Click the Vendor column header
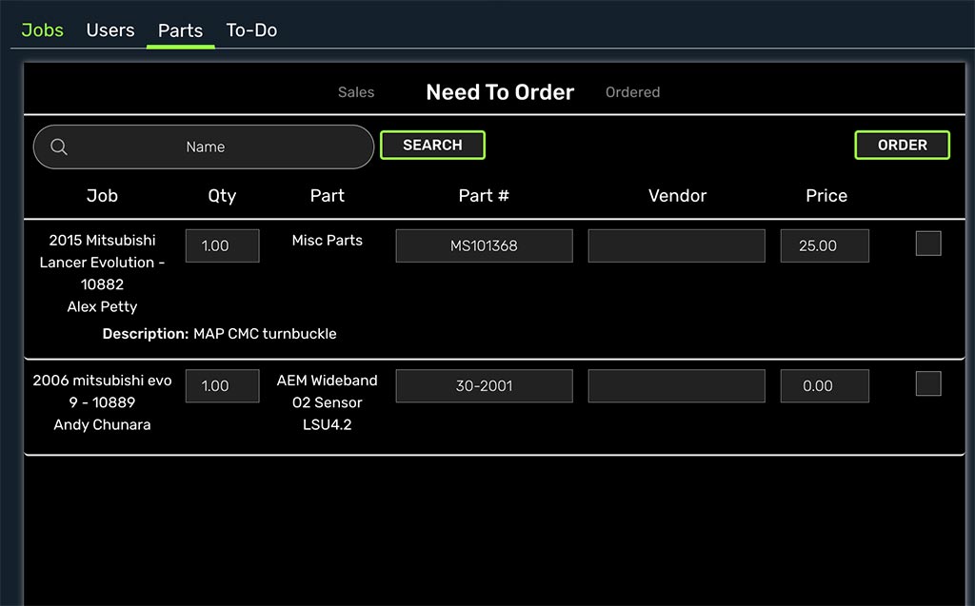975x606 pixels. click(677, 196)
